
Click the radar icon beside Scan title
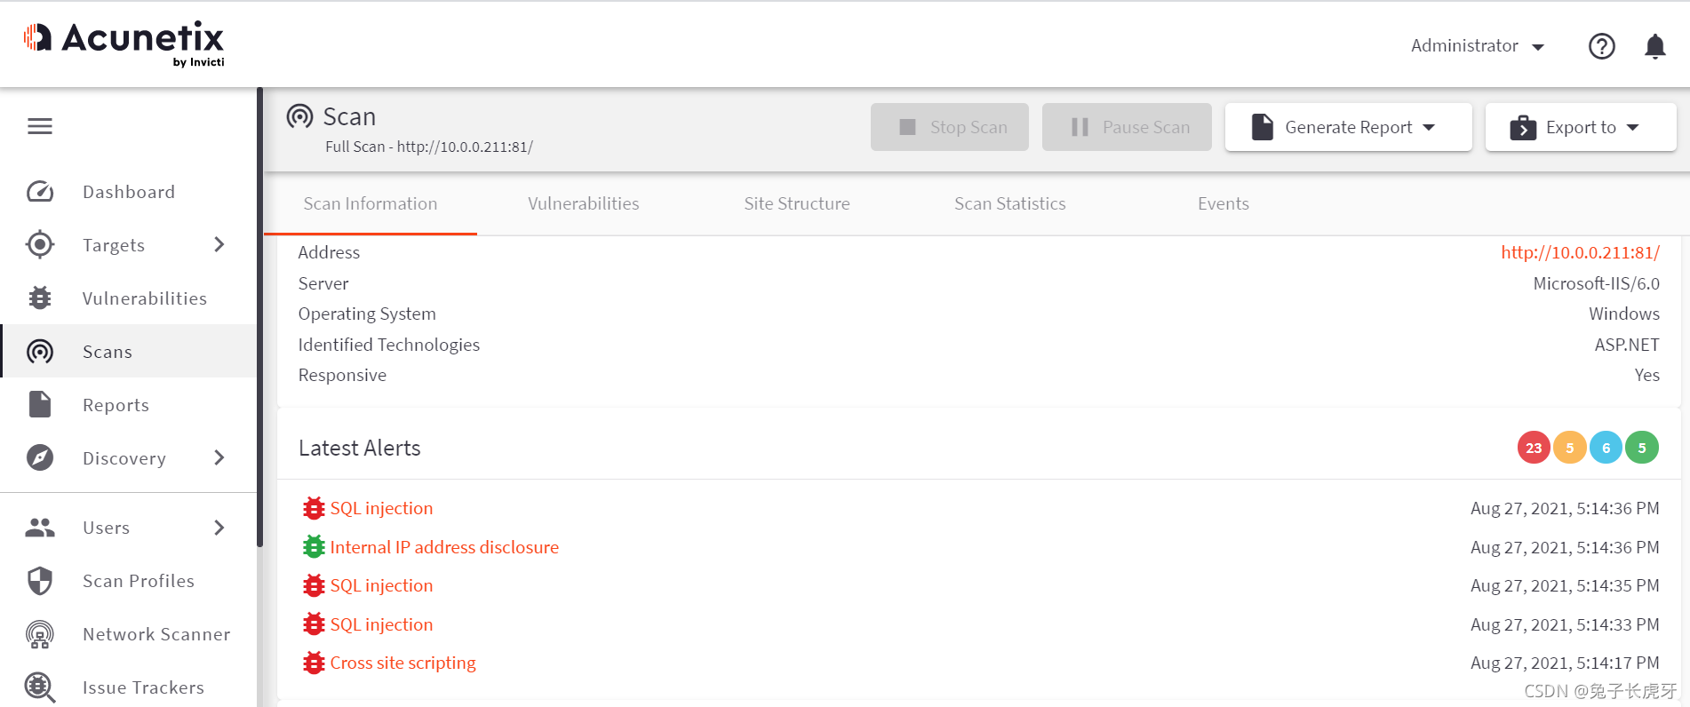pyautogui.click(x=299, y=116)
